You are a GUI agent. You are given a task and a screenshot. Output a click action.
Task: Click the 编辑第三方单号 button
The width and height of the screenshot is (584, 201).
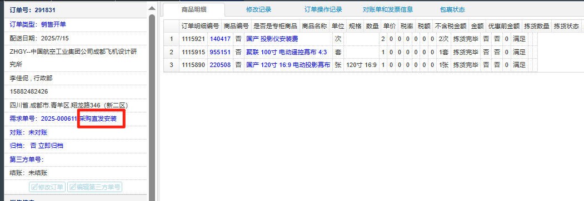[94, 187]
